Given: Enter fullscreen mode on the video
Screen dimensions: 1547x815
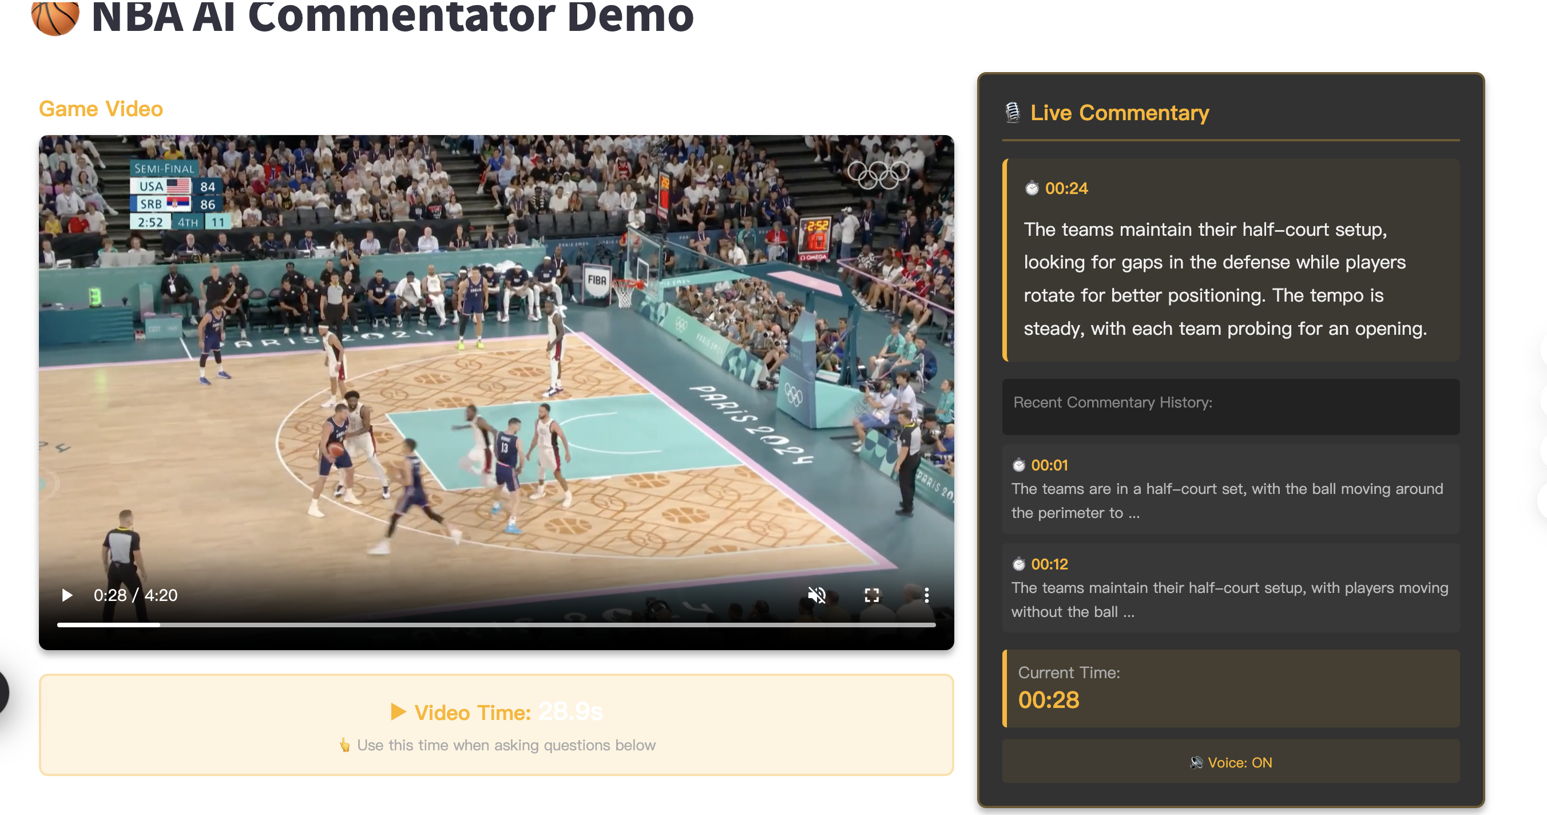Looking at the screenshot, I should 871,595.
